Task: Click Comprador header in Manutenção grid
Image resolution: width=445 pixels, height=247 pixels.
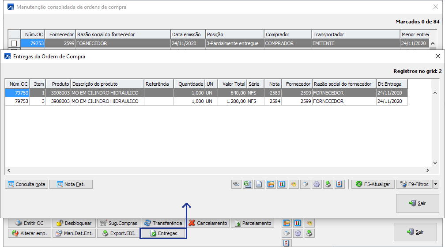Action: click(288, 34)
